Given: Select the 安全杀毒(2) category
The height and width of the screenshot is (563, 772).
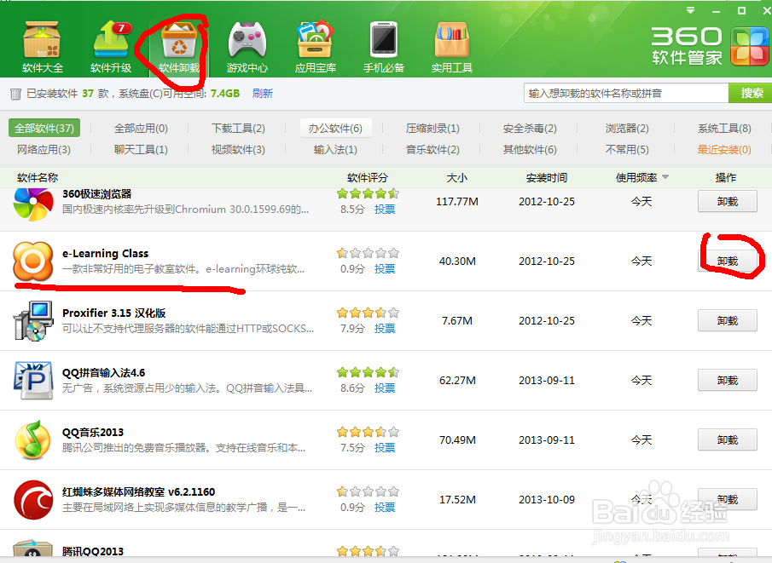Looking at the screenshot, I should [x=530, y=129].
